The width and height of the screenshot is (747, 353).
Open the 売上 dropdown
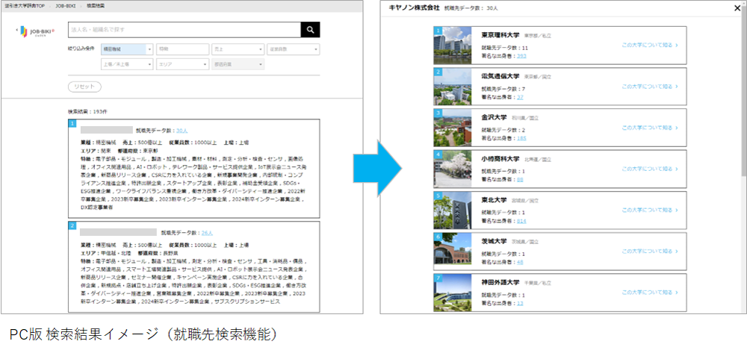[x=238, y=49]
